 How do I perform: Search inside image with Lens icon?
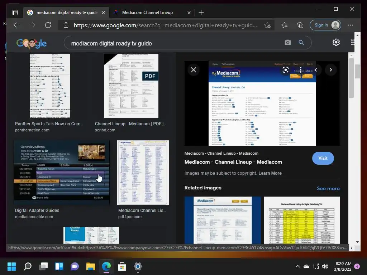point(286,70)
